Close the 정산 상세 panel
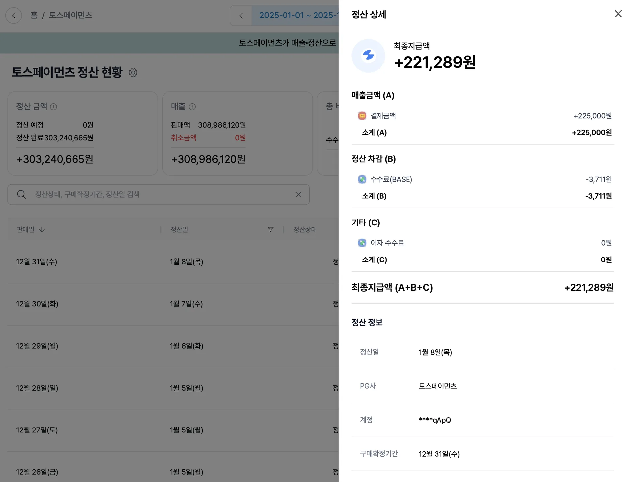This screenshot has height=482, width=633. tap(618, 14)
